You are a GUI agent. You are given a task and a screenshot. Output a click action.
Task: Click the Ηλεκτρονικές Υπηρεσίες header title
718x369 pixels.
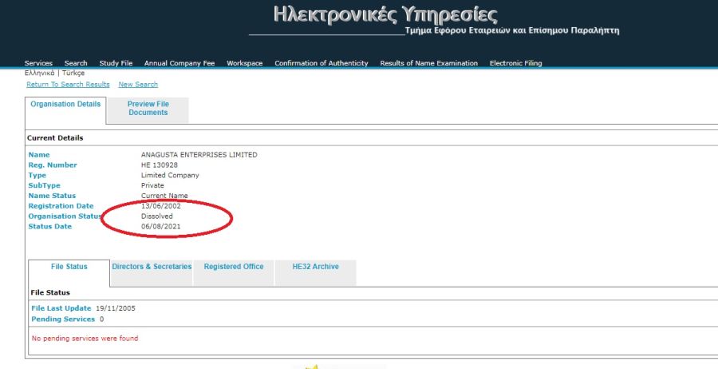click(385, 14)
